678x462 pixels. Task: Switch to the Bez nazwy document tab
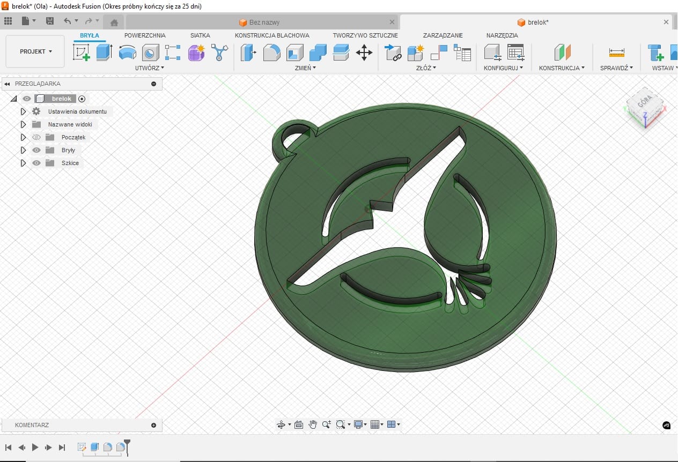pyautogui.click(x=264, y=23)
